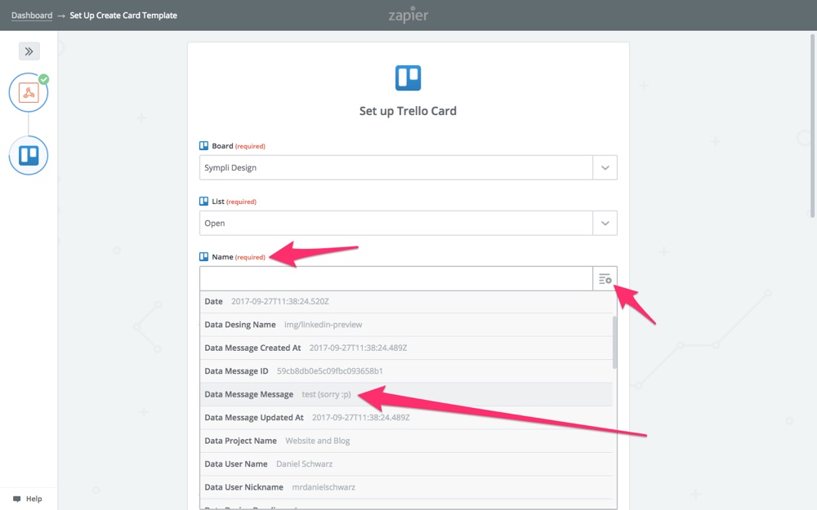Viewport: 817px width, 510px height.
Task: Select Data Desing Name option
Action: [x=406, y=325]
